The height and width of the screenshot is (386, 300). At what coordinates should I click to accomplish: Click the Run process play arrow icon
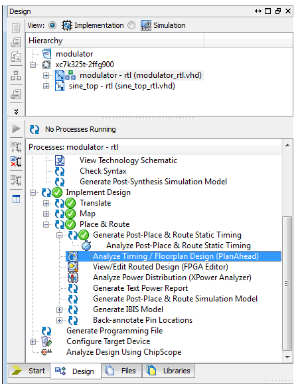(x=16, y=128)
